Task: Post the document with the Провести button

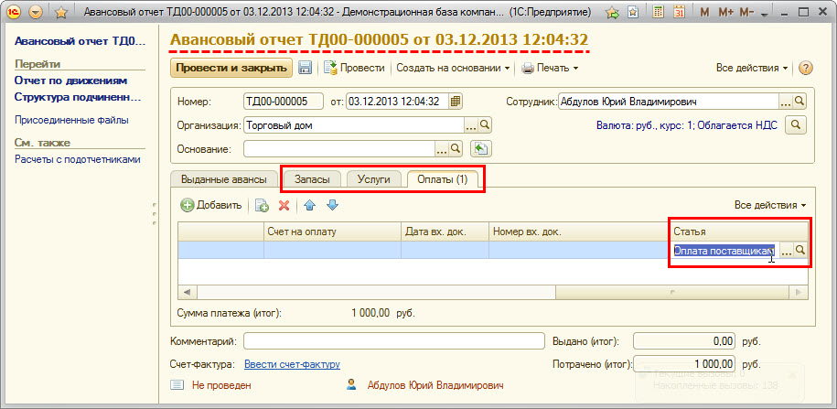Action: (x=354, y=69)
